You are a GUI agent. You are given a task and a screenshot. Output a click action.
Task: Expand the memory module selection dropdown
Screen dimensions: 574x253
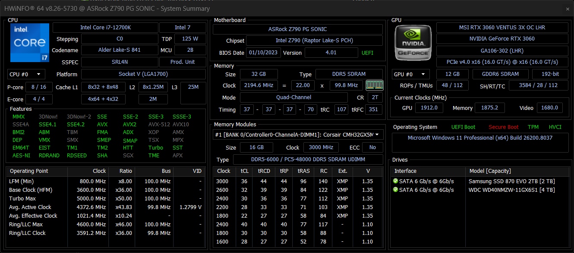[x=298, y=134]
